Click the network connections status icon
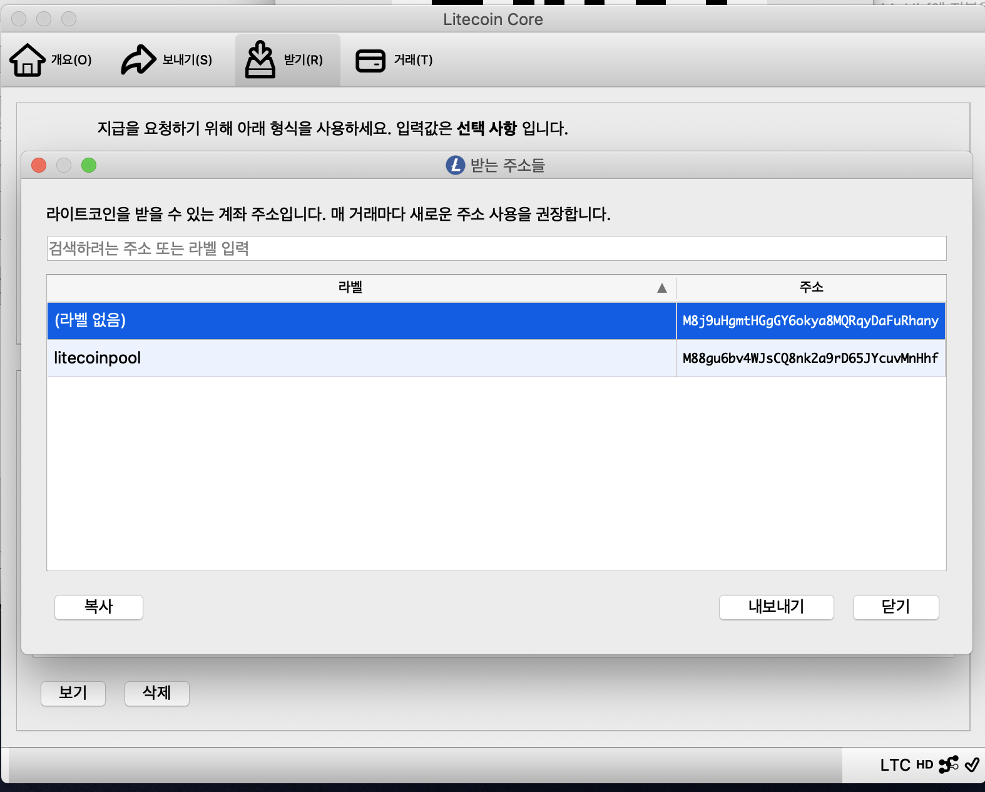The image size is (985, 792). [949, 764]
